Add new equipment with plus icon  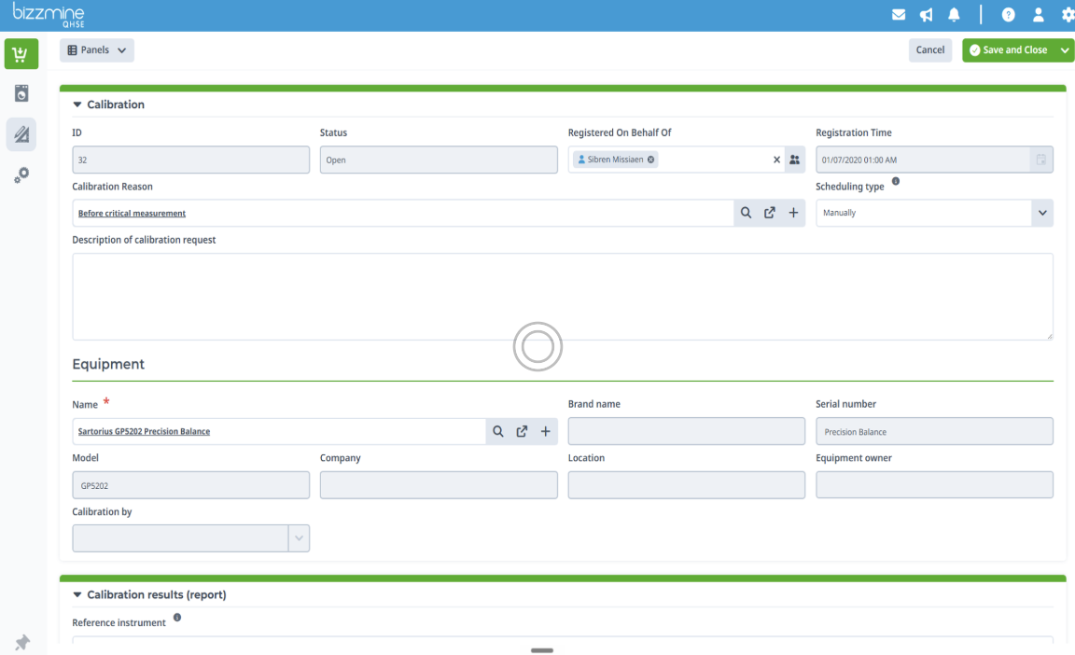click(546, 432)
